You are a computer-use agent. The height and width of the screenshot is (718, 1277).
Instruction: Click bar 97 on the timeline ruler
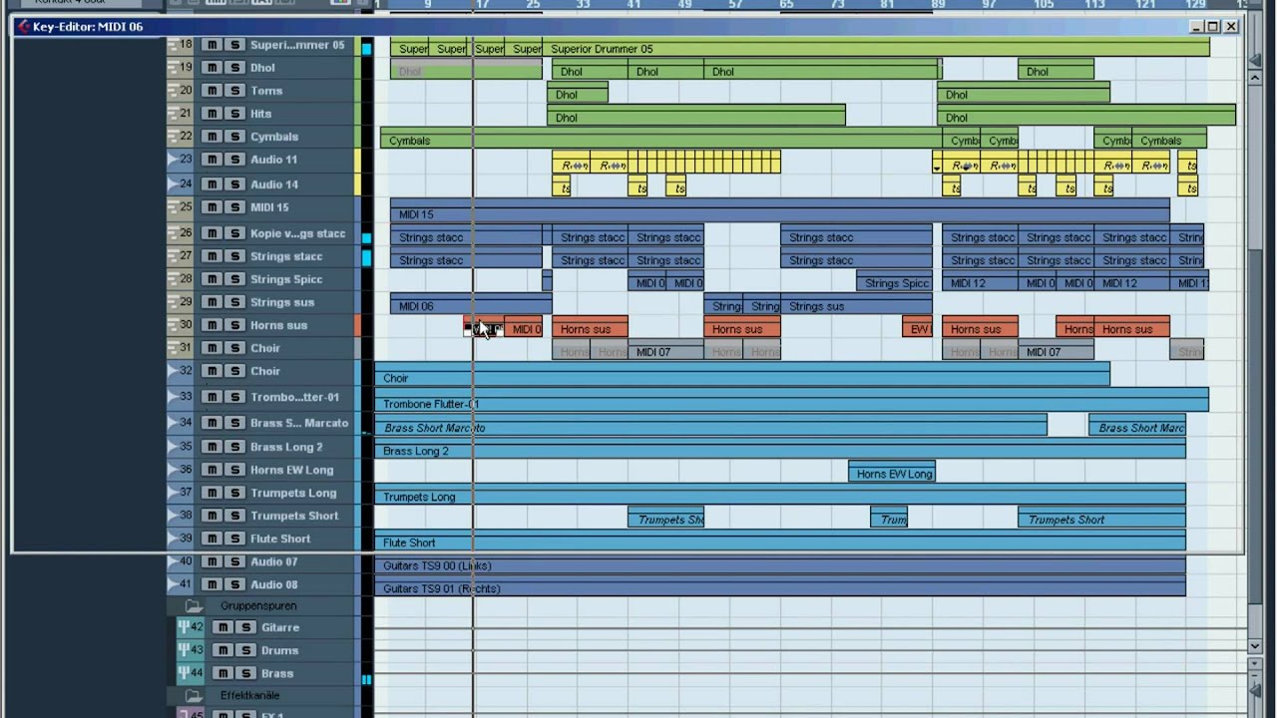point(989,5)
